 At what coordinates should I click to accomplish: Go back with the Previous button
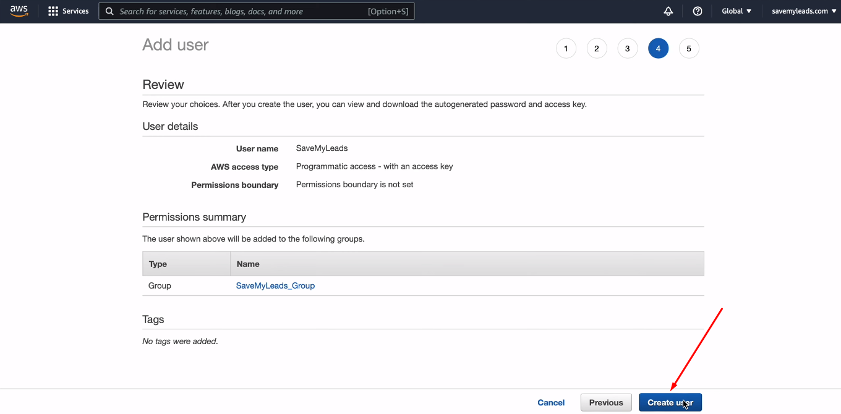[x=606, y=402]
